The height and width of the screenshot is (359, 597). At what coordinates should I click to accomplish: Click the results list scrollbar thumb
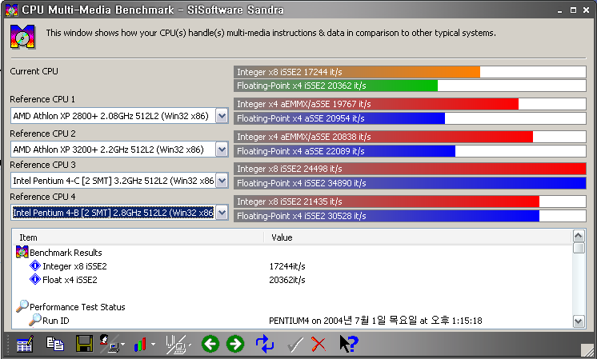[579, 248]
